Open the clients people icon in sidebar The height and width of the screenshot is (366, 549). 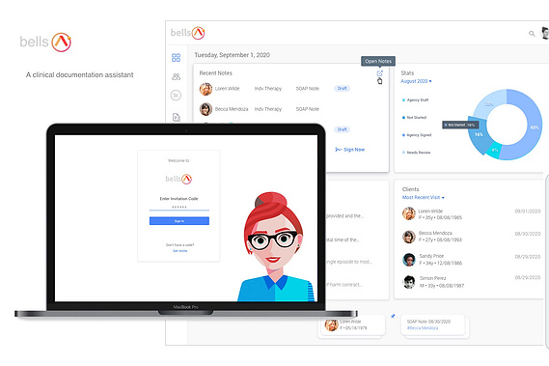point(176,76)
